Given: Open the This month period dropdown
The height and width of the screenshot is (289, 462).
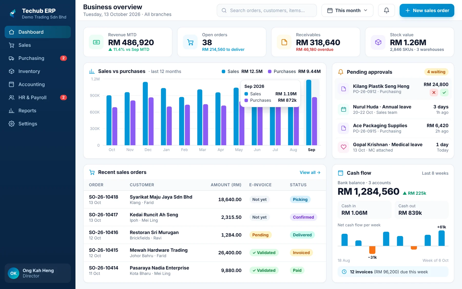Looking at the screenshot, I should 347,11.
